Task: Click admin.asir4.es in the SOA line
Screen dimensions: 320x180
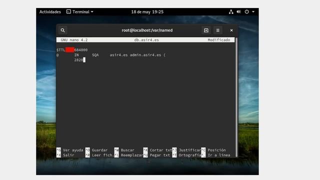Action: pyautogui.click(x=145, y=55)
